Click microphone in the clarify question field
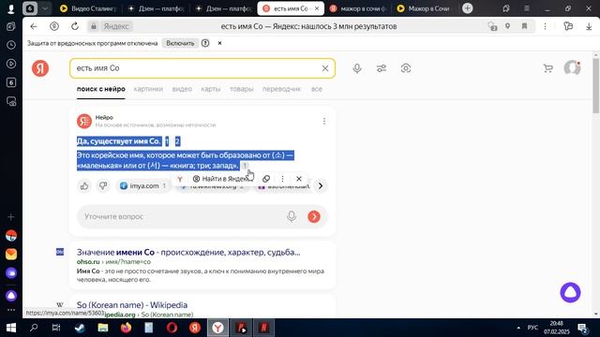The width and height of the screenshot is (600, 337). tap(292, 216)
